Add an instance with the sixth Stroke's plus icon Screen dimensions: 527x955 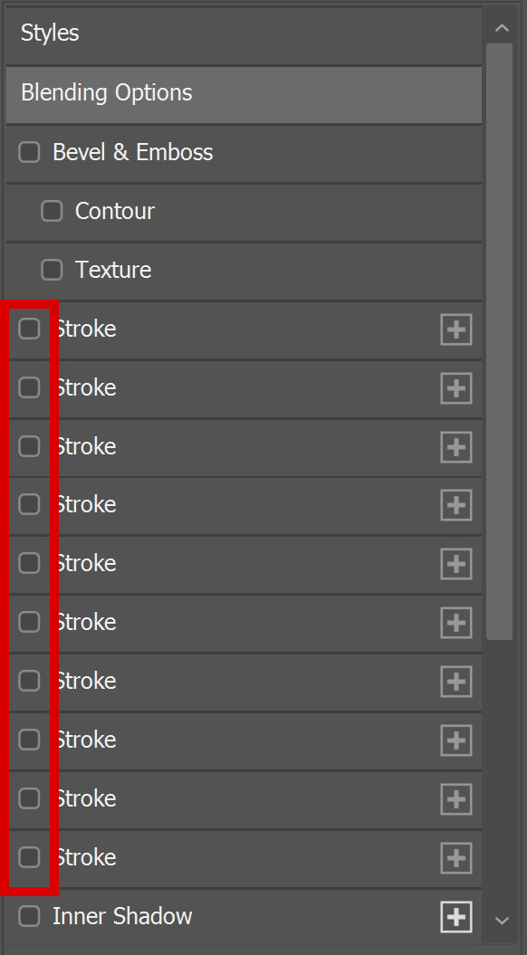(455, 623)
